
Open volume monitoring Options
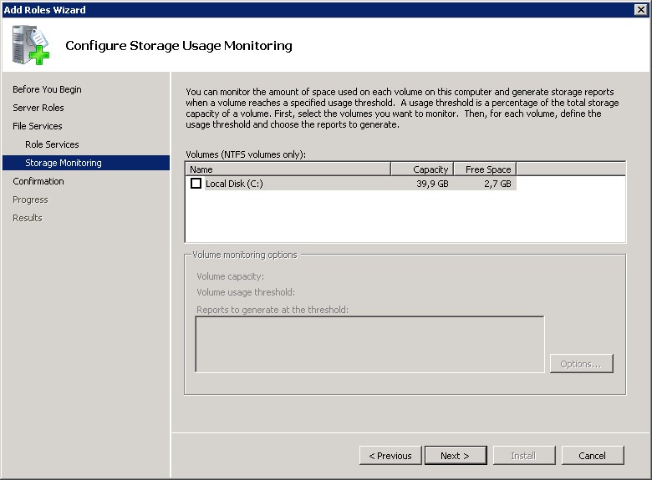click(581, 364)
